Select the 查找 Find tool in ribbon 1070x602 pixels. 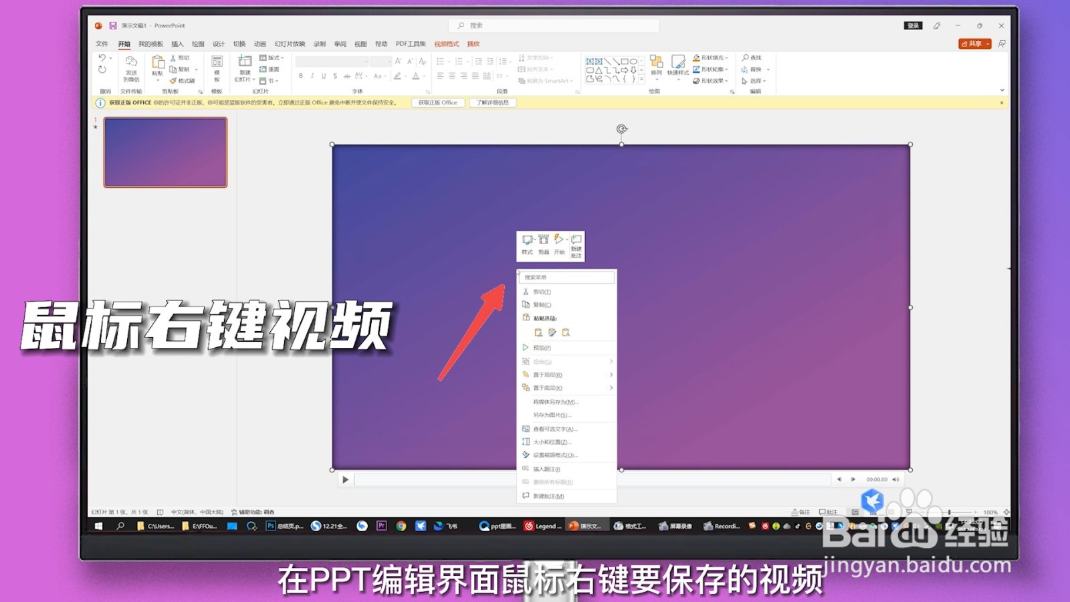[750, 58]
